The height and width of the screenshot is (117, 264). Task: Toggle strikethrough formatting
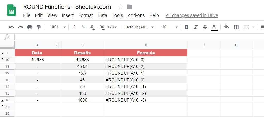pyautogui.click(x=205, y=27)
